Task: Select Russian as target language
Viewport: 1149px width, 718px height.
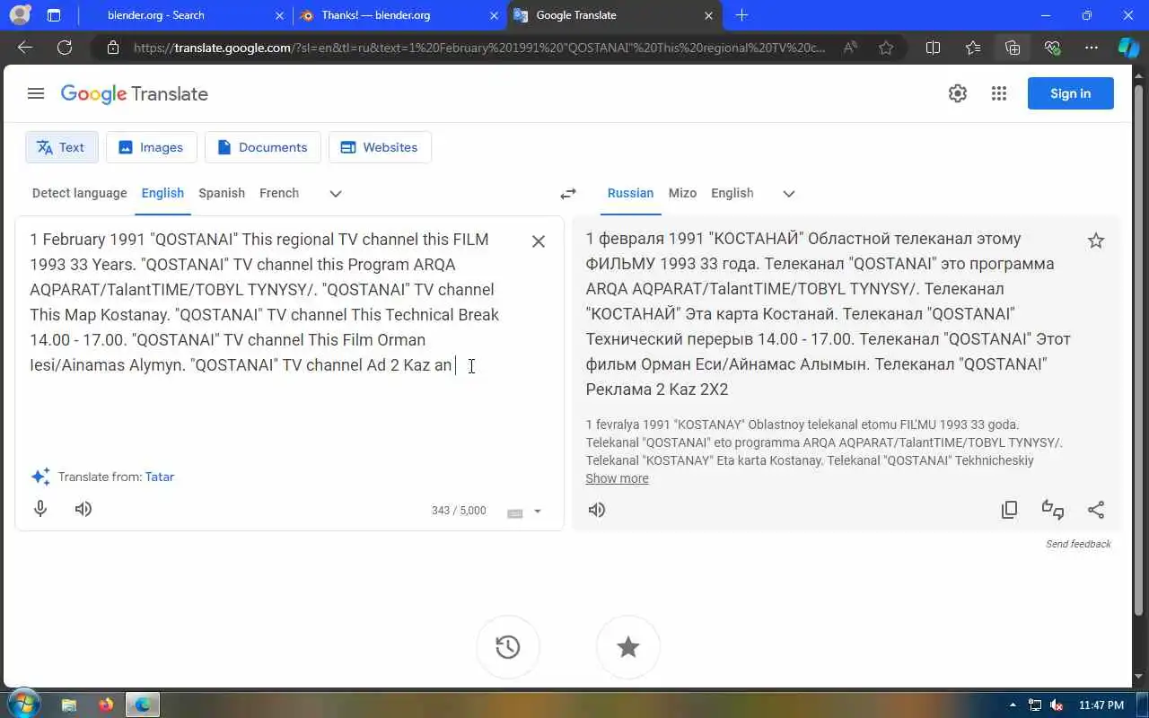Action: 630,193
